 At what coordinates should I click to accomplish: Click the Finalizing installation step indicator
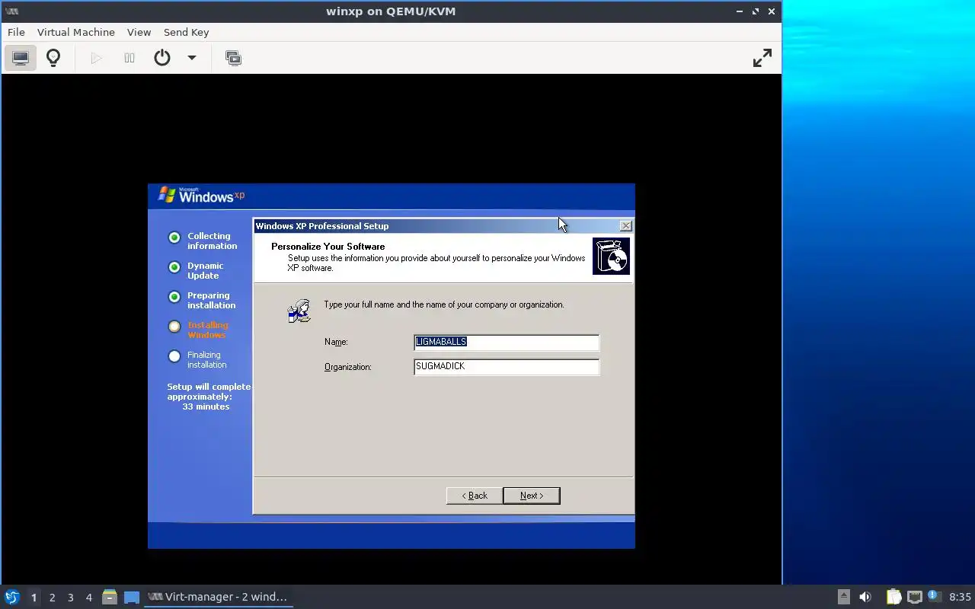tap(174, 356)
